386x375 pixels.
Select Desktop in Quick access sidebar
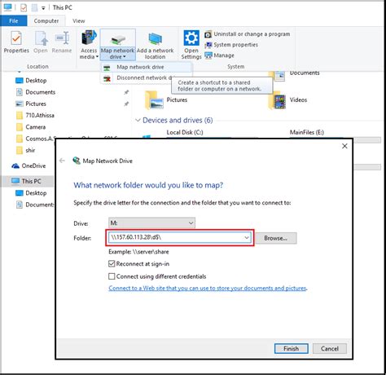(x=31, y=81)
